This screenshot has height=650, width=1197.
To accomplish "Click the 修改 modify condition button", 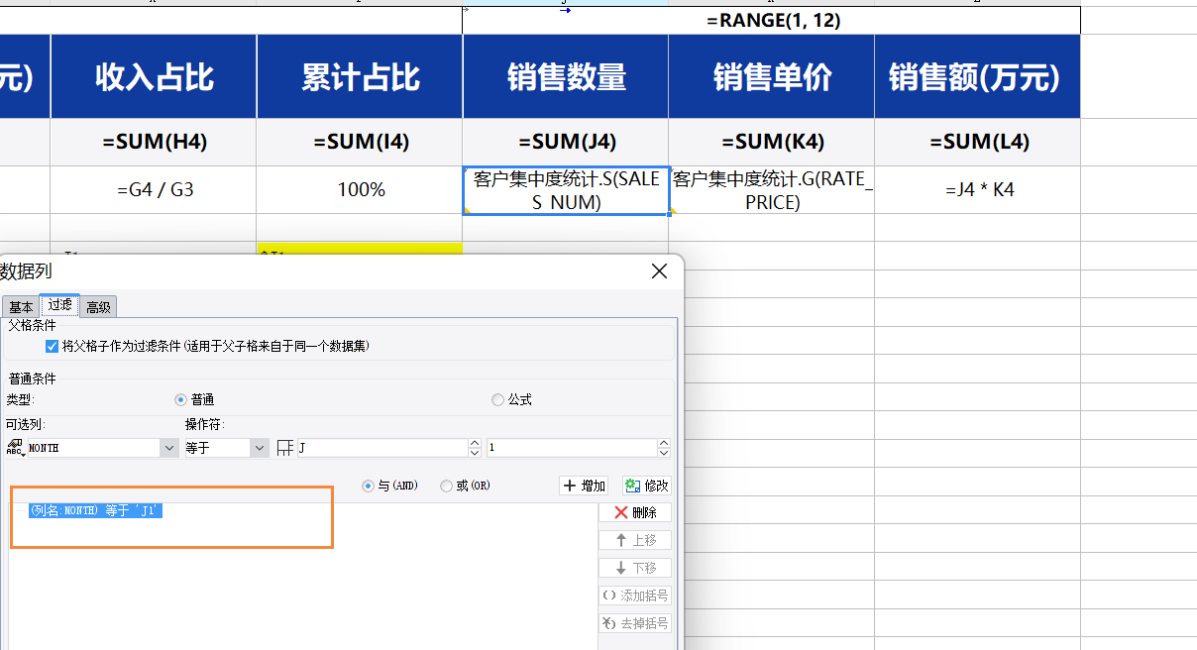I will pos(646,486).
